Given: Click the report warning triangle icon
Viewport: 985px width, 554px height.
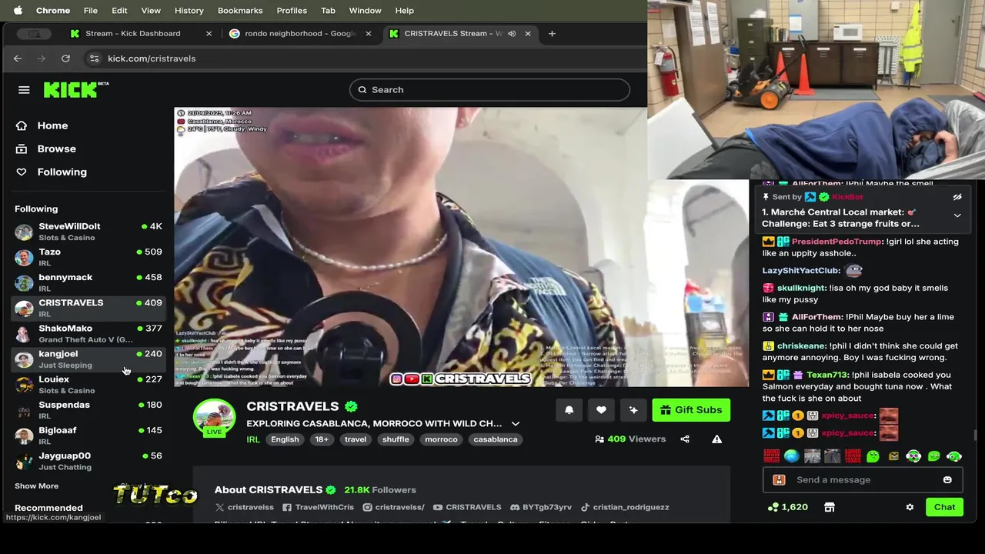Looking at the screenshot, I should click(716, 439).
